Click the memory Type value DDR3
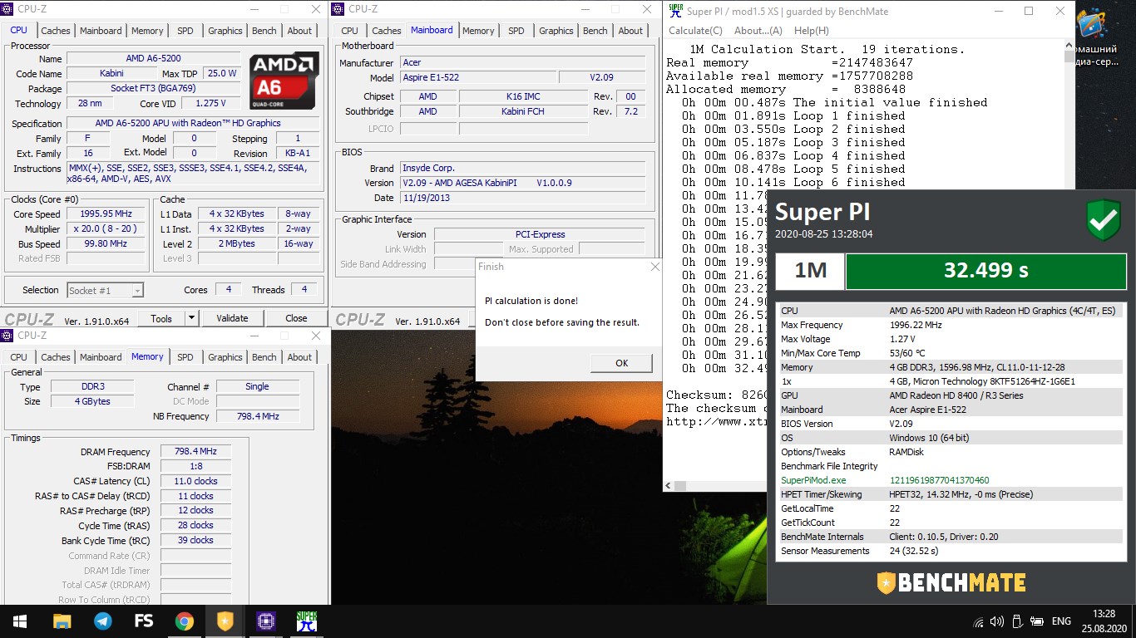Image resolution: width=1136 pixels, height=638 pixels. click(91, 387)
